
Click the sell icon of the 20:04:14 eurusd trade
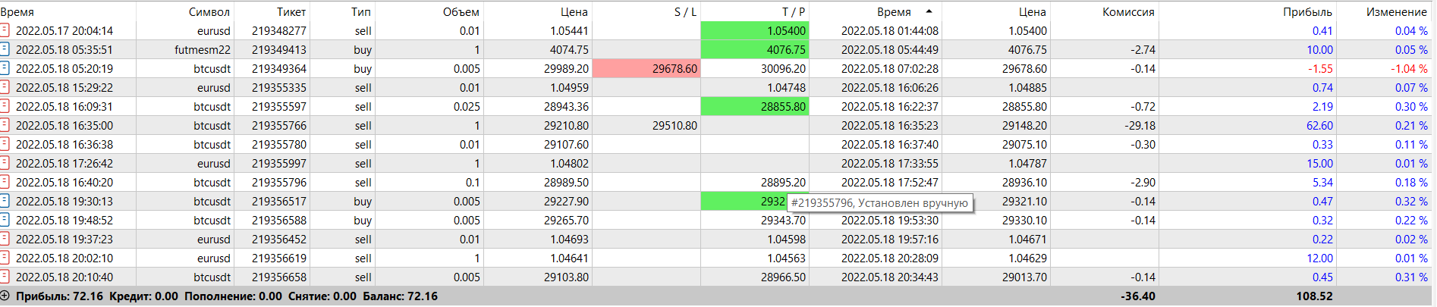click(5, 30)
